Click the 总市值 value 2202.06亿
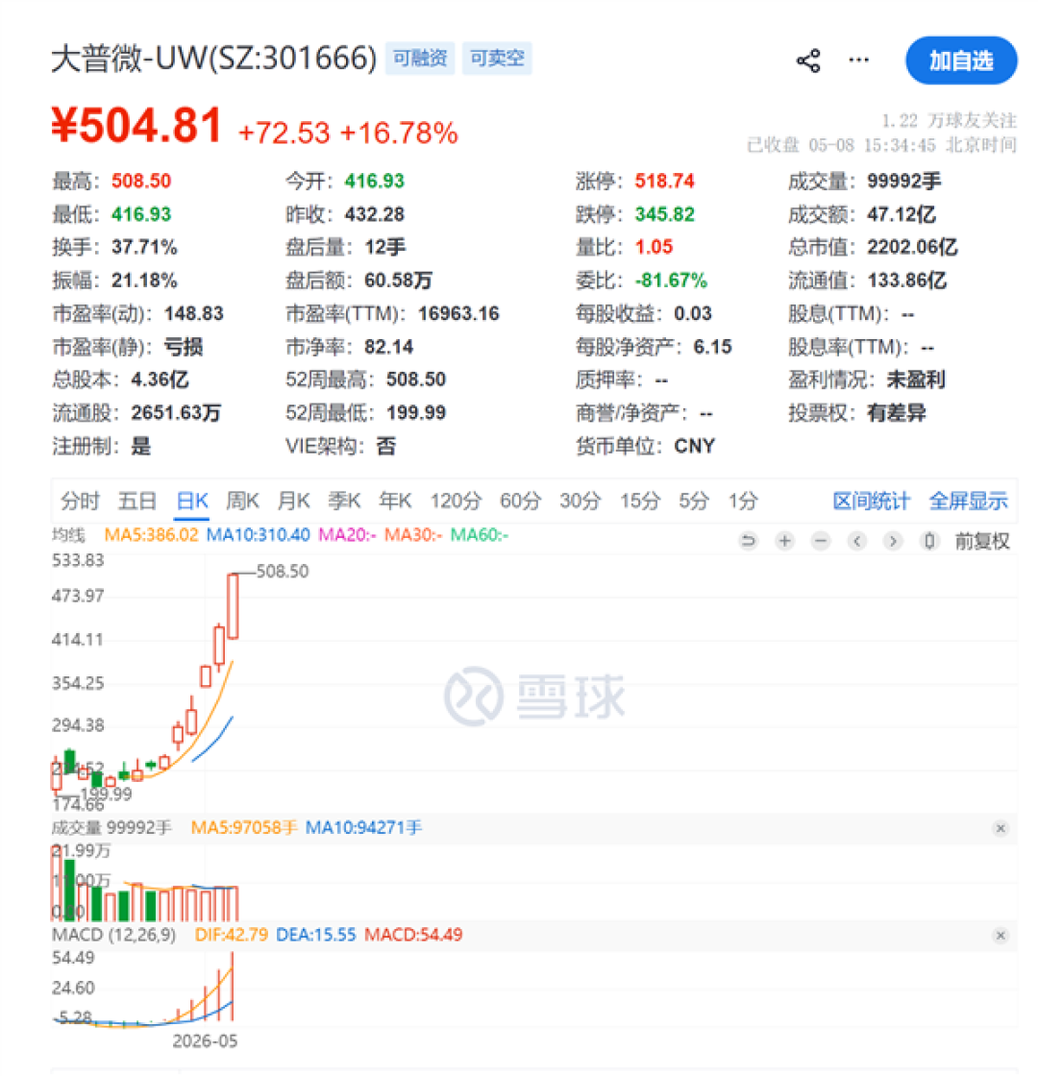The height and width of the screenshot is (1076, 1038). pyautogui.click(x=912, y=247)
